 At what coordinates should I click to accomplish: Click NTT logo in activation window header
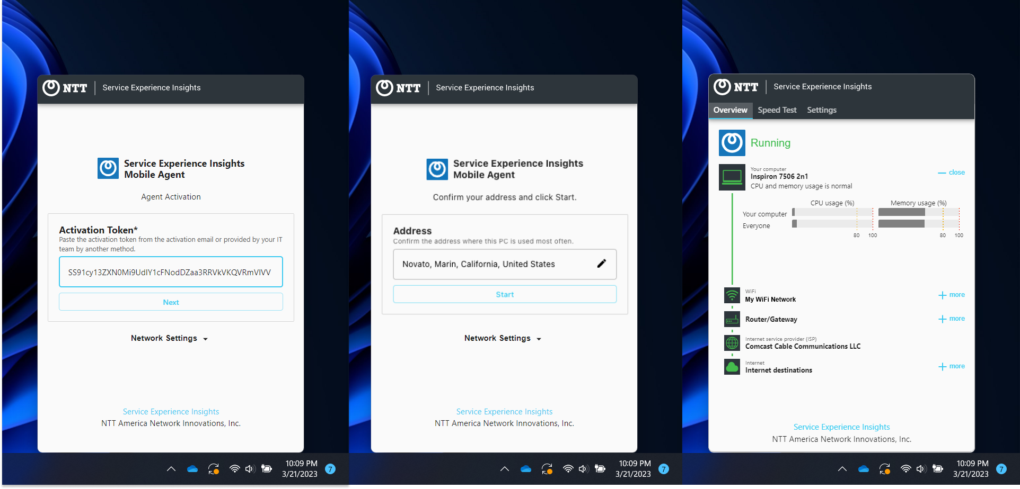[x=65, y=88]
